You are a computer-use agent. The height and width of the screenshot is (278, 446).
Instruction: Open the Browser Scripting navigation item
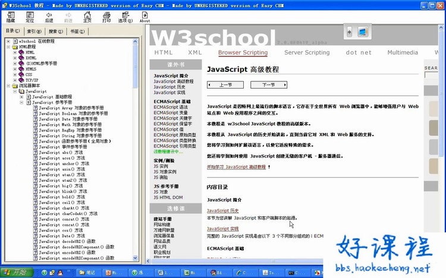tap(243, 52)
